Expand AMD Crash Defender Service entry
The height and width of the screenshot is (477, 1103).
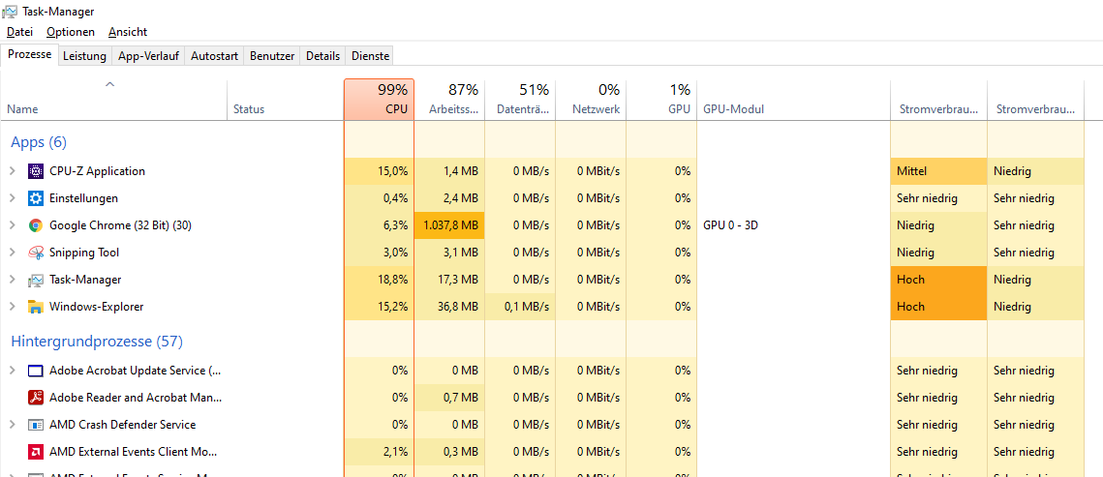pos(12,425)
